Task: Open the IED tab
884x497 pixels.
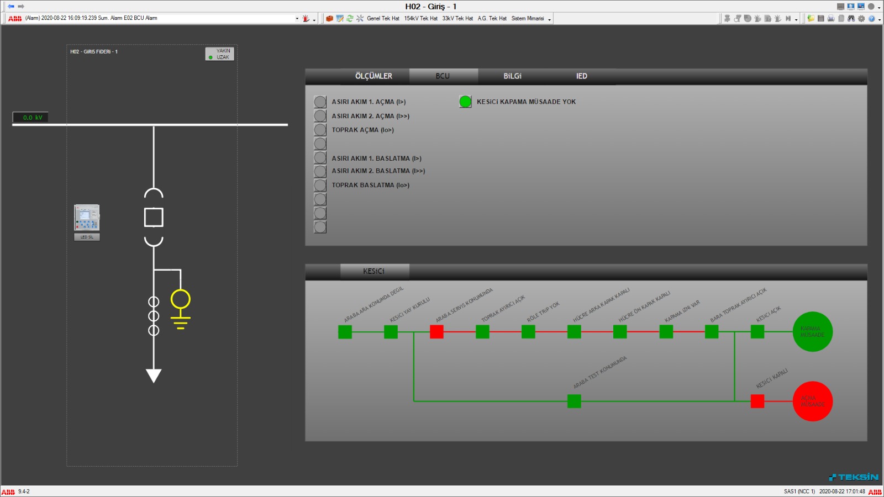Action: click(x=581, y=76)
